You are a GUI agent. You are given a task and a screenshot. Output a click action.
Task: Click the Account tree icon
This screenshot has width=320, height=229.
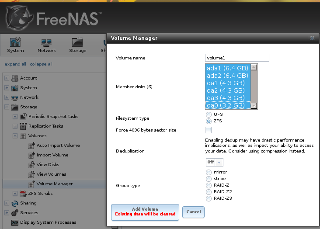coord(15,78)
